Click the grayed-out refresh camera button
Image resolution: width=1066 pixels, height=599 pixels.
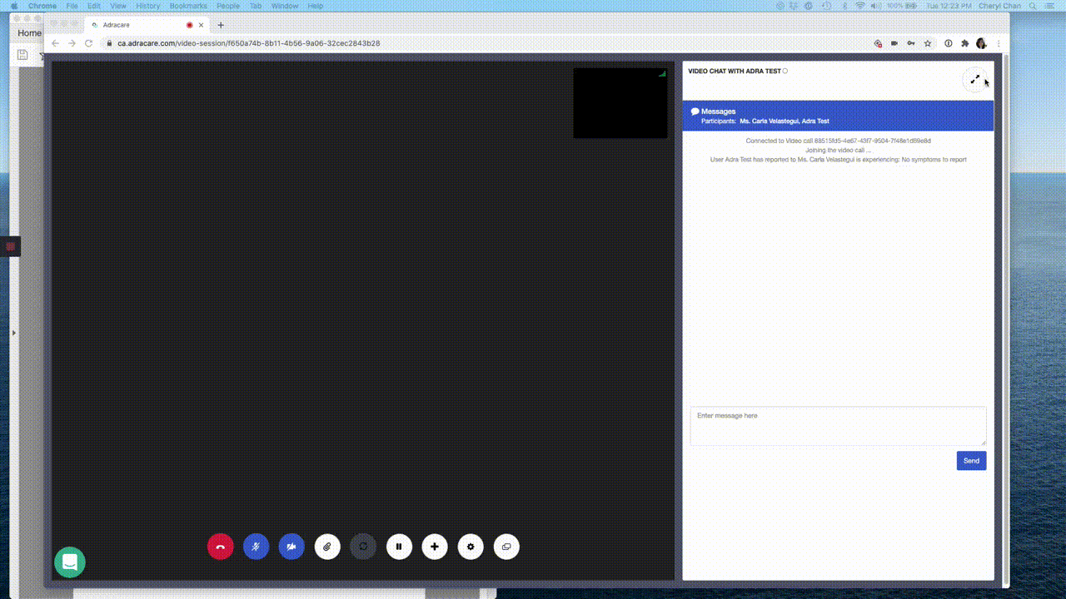point(363,547)
